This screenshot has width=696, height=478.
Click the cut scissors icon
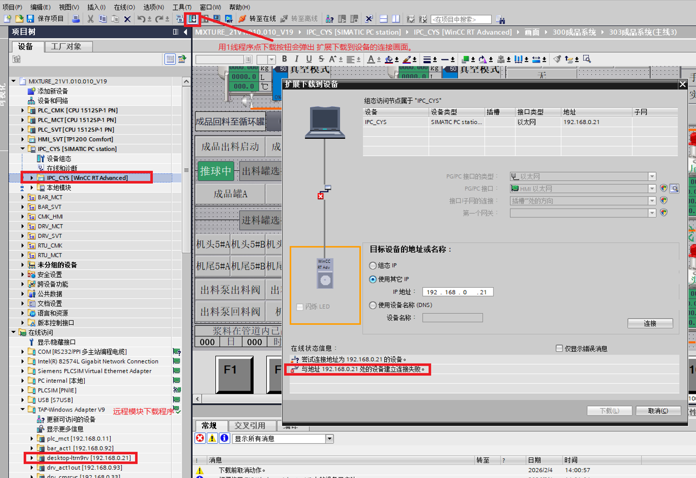[90, 19]
